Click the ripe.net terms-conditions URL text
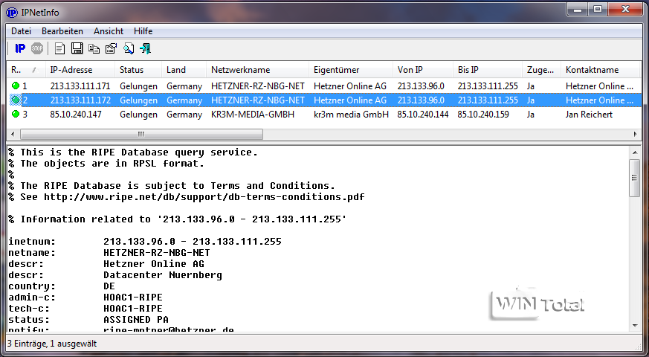This screenshot has height=357, width=649. 204,197
